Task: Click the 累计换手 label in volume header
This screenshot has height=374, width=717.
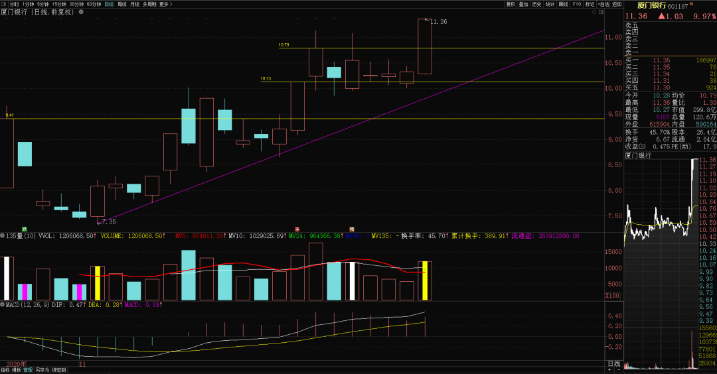Action: point(466,236)
